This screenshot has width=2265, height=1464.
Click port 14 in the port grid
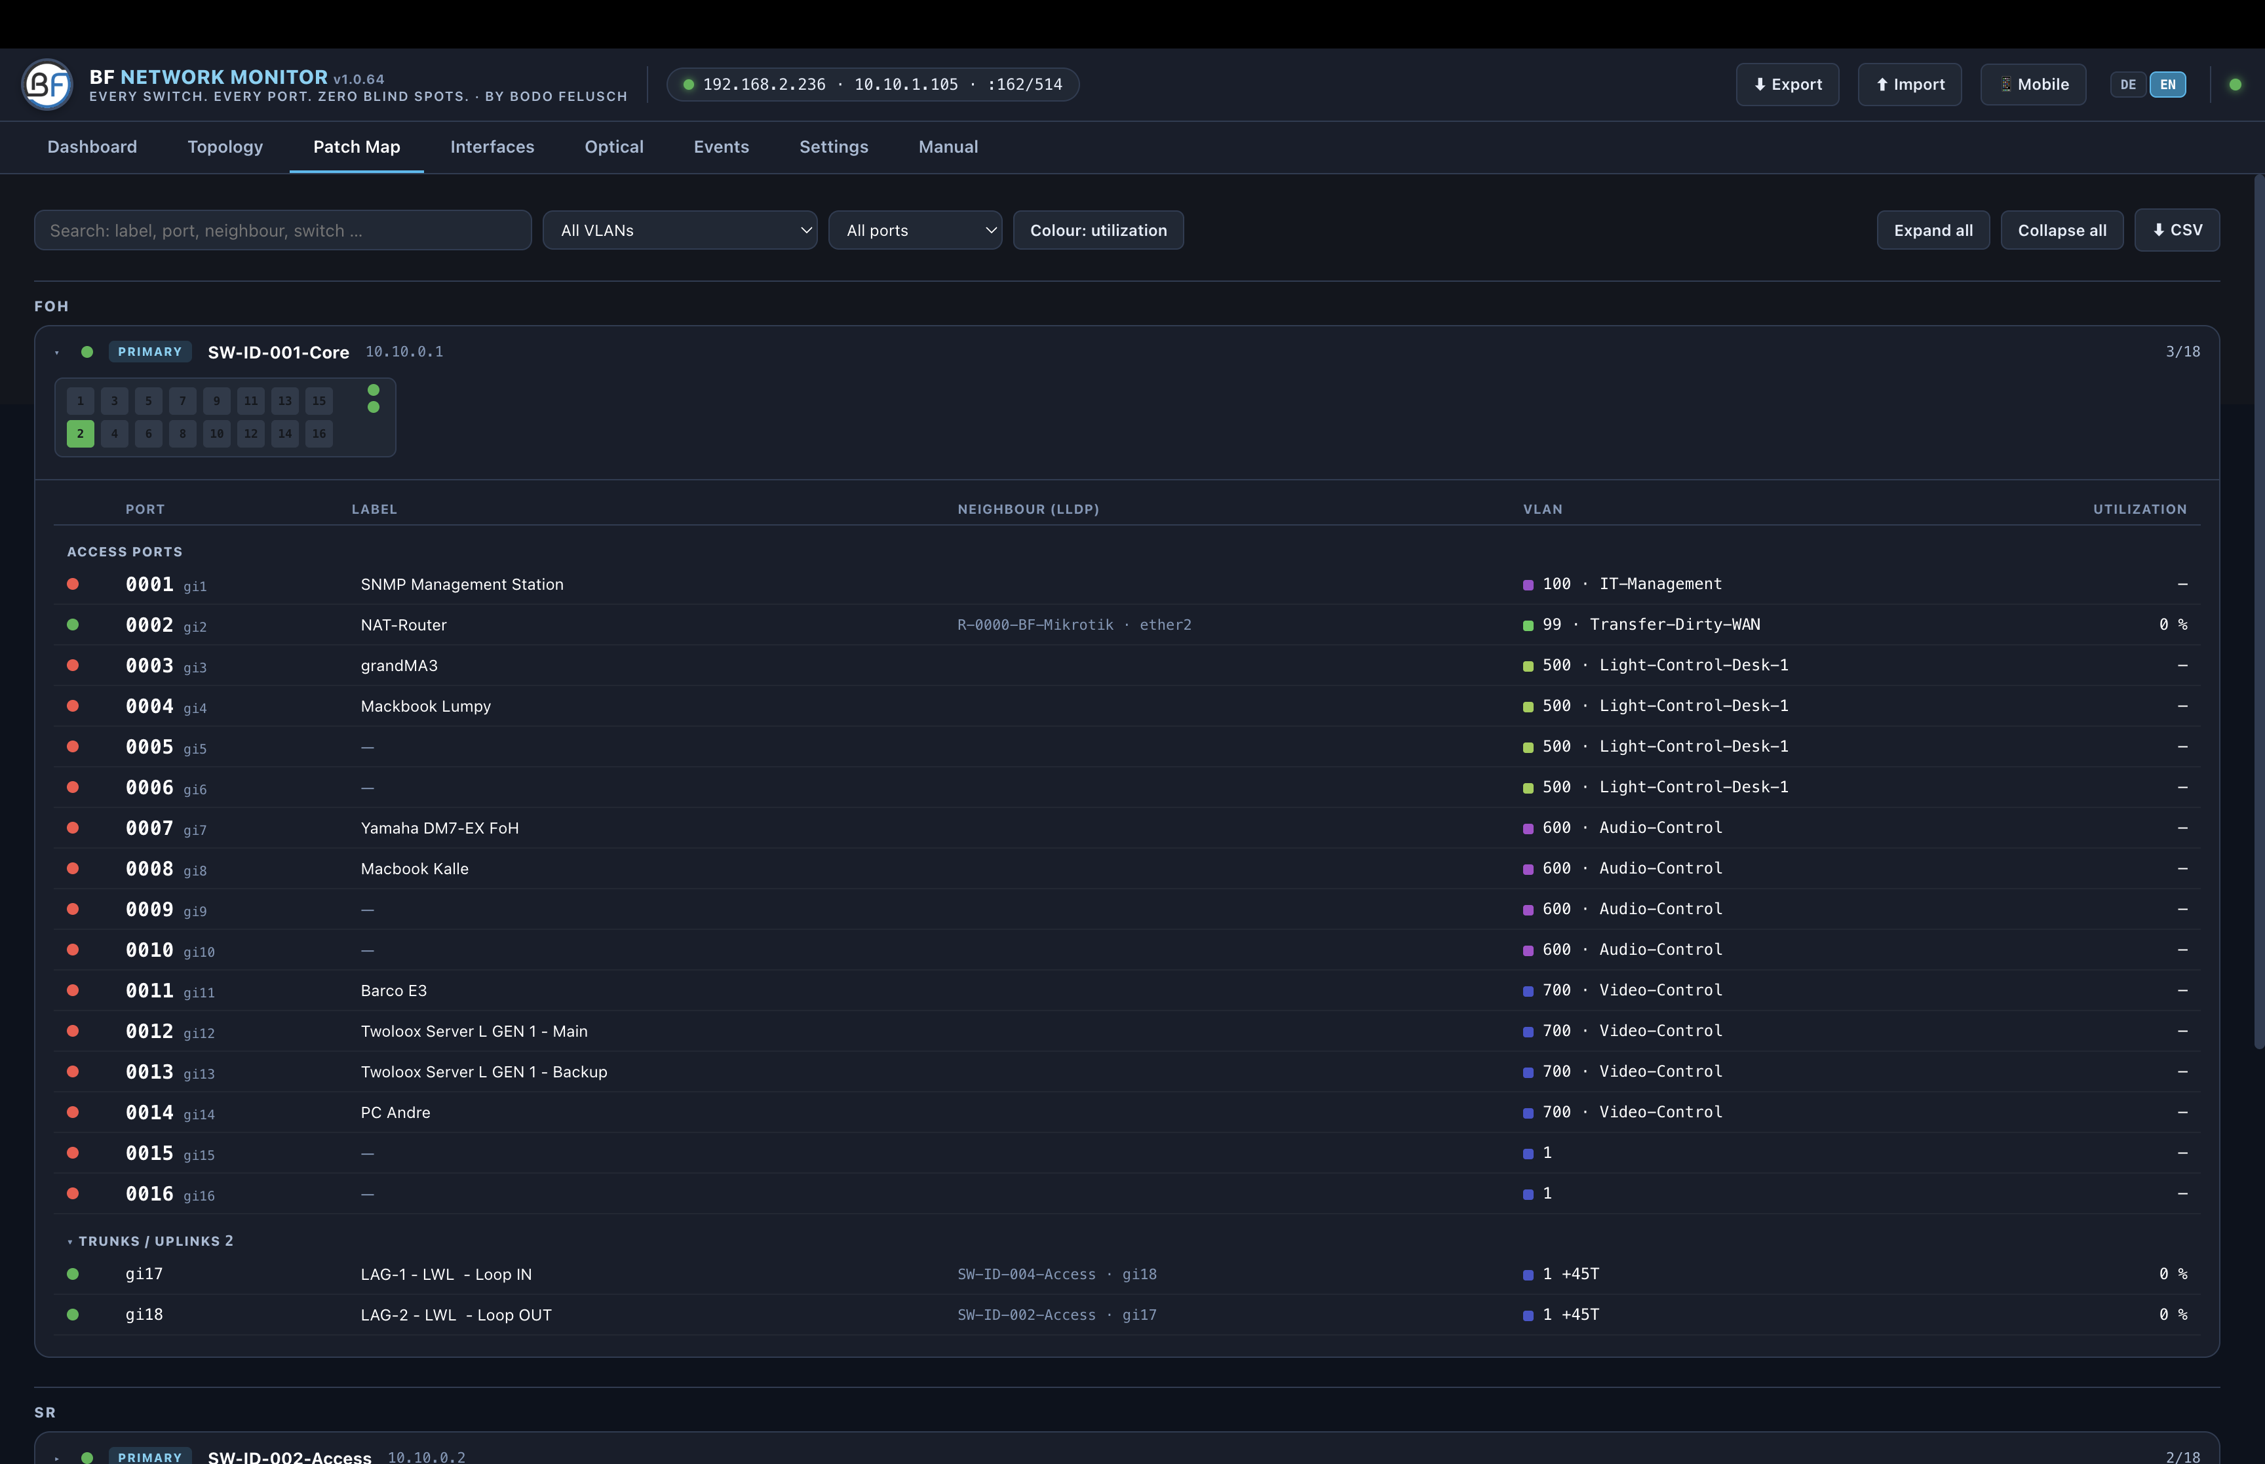[x=285, y=433]
